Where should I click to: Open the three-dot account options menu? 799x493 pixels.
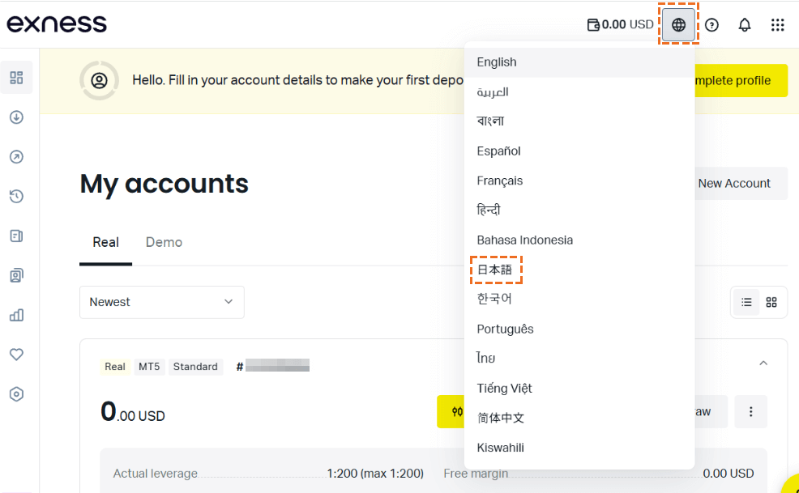point(750,411)
